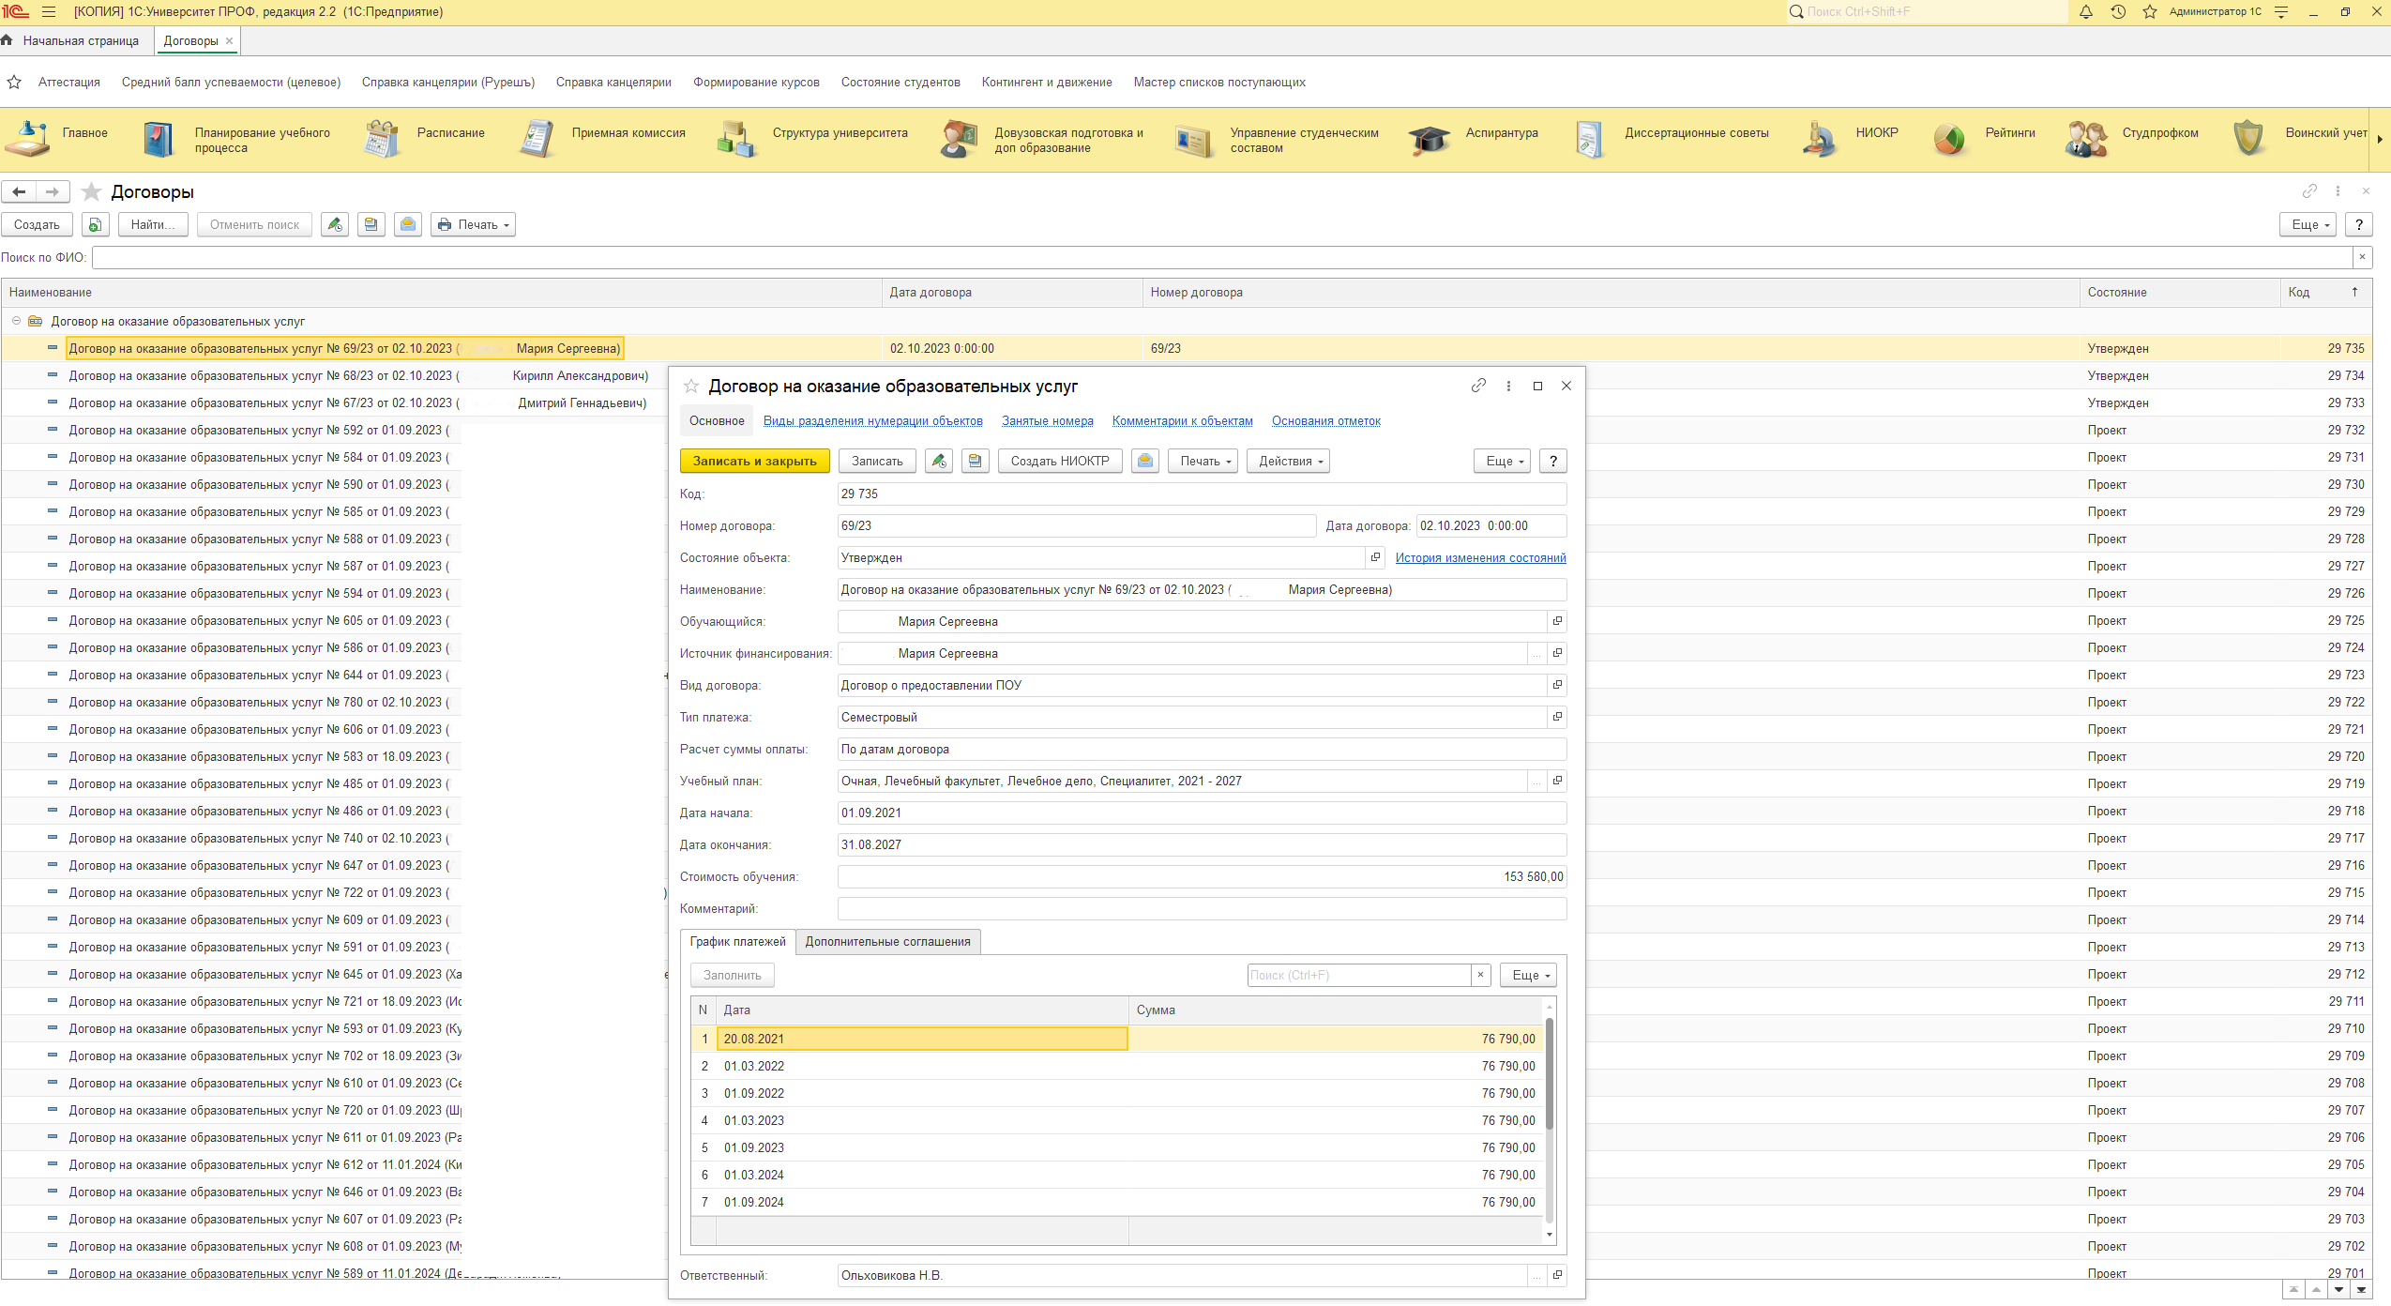Click Создать НИОКТР button
The height and width of the screenshot is (1306, 2391).
tap(1060, 461)
